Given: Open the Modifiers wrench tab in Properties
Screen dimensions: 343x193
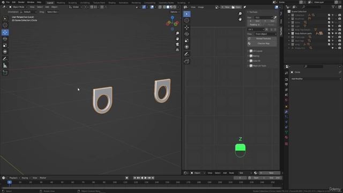Looking at the screenshot, I should click(286, 112).
